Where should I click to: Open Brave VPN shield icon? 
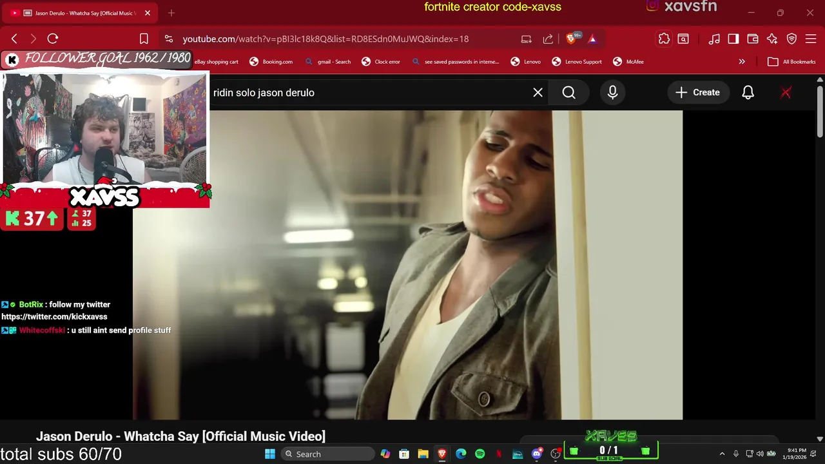click(791, 39)
